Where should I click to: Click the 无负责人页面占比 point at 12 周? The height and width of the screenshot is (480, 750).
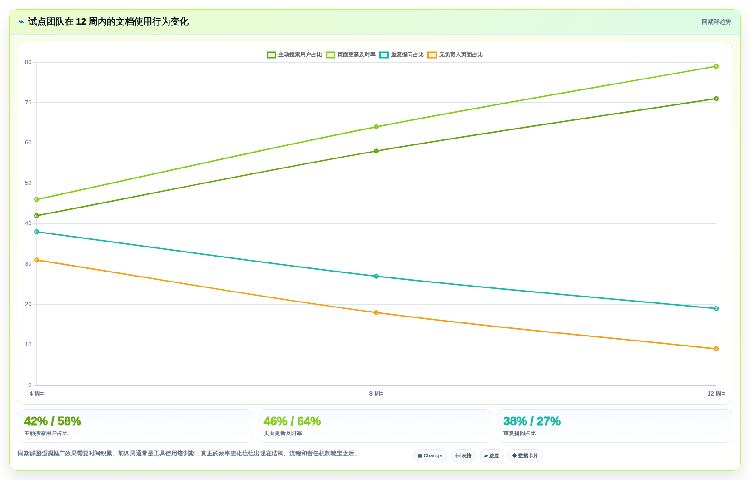click(716, 349)
